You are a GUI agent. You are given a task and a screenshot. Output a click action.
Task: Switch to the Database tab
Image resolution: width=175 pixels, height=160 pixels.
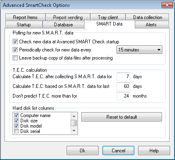tap(63, 25)
